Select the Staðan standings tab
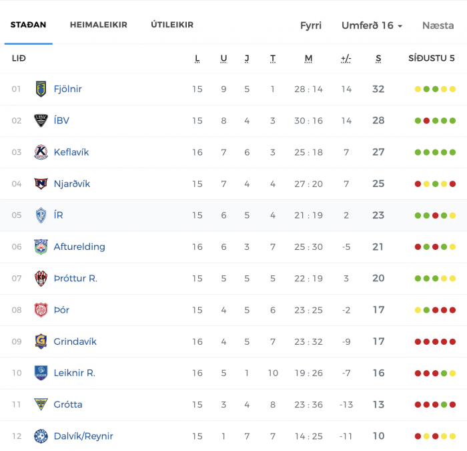 click(x=28, y=25)
